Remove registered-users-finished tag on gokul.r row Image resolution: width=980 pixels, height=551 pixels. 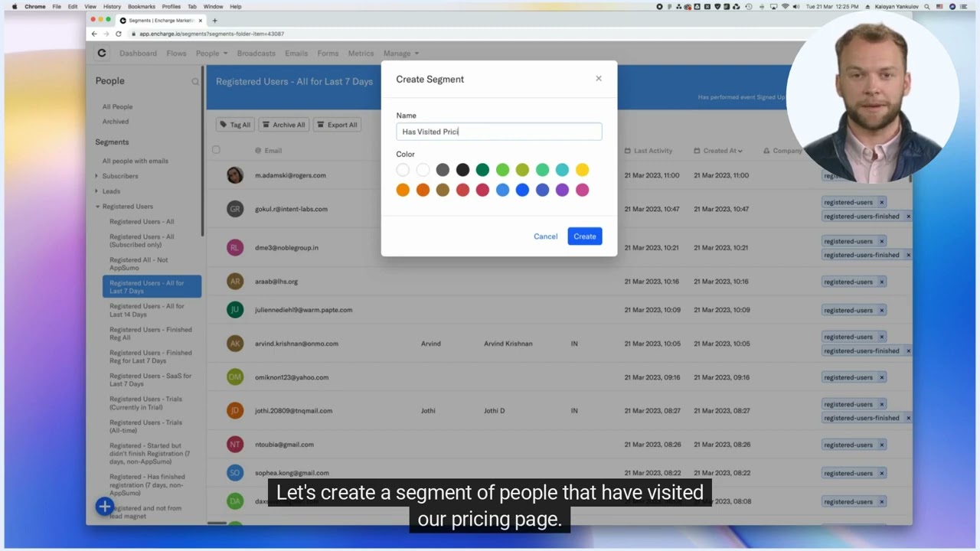pyautogui.click(x=908, y=217)
